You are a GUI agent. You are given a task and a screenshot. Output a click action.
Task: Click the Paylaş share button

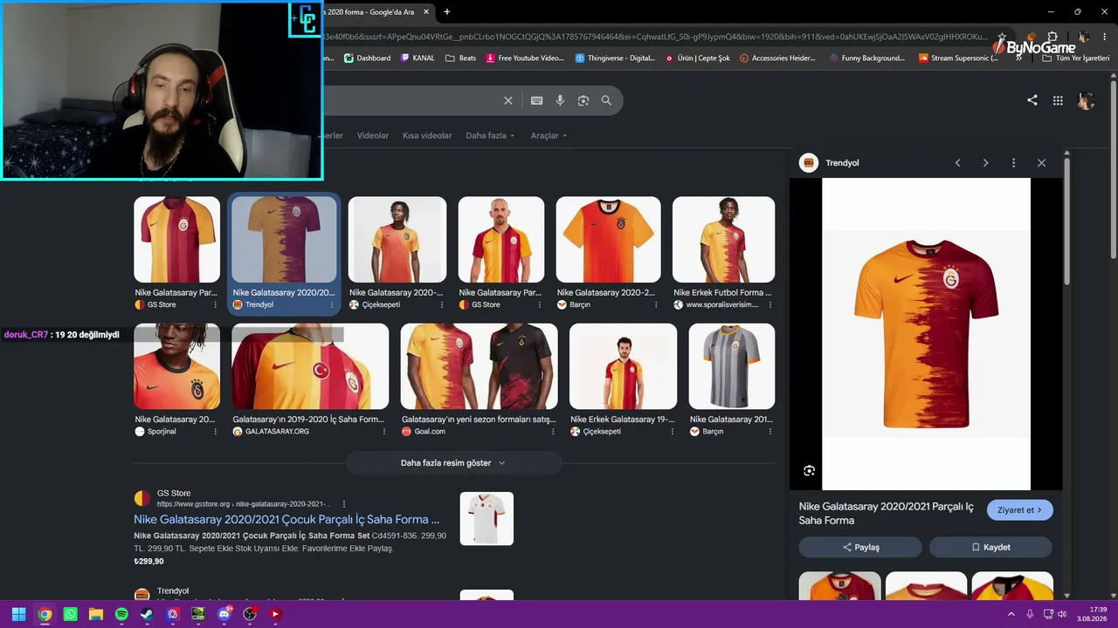[860, 548]
